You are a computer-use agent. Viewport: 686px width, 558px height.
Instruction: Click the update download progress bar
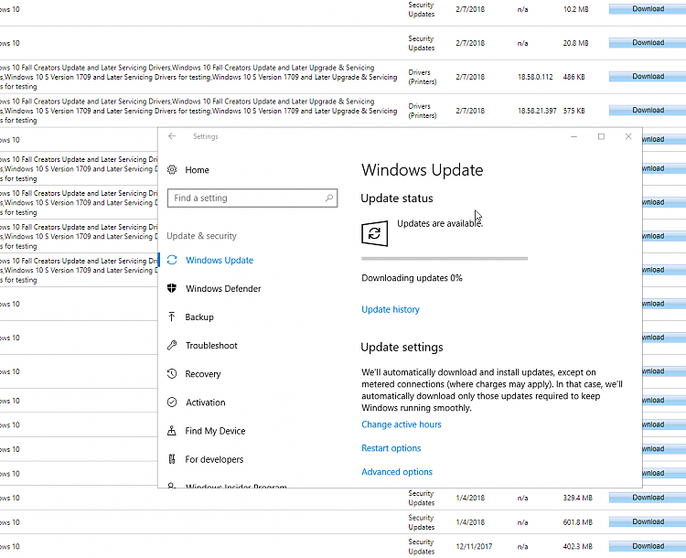[x=445, y=259]
